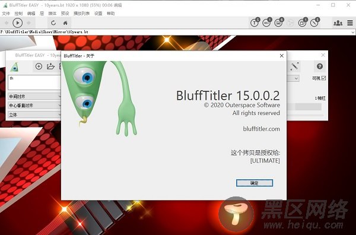
Task: Open the 层 menu
Action: click(42, 14)
